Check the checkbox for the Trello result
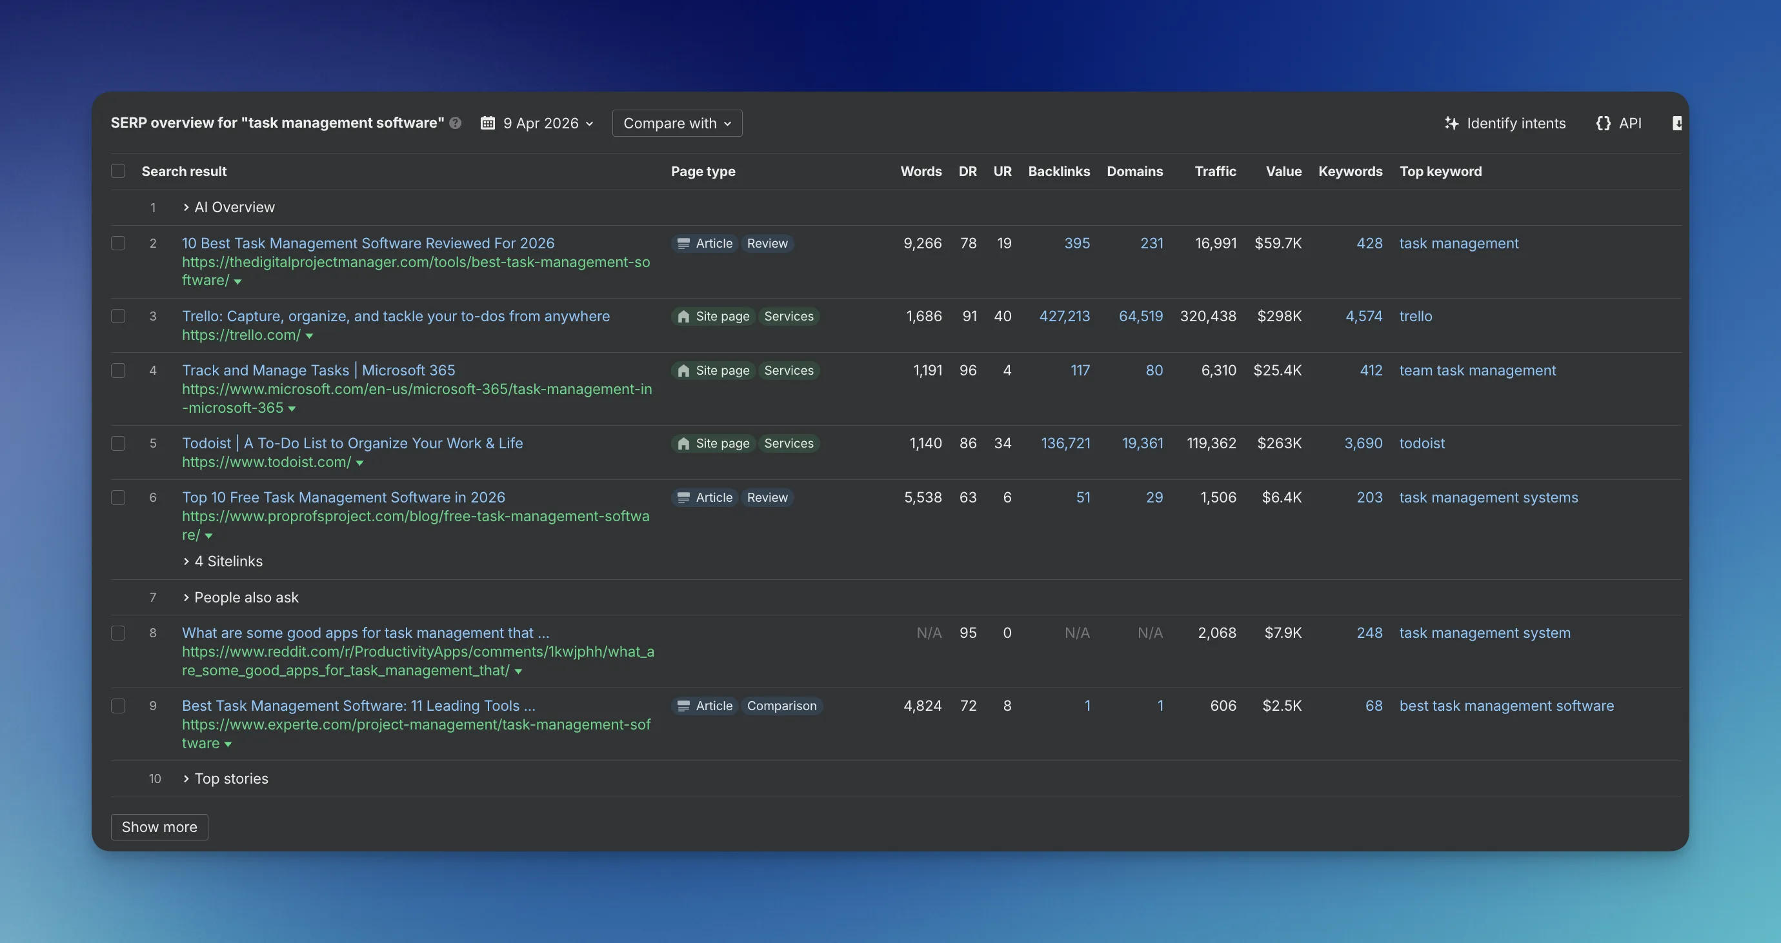This screenshot has width=1781, height=943. (118, 317)
